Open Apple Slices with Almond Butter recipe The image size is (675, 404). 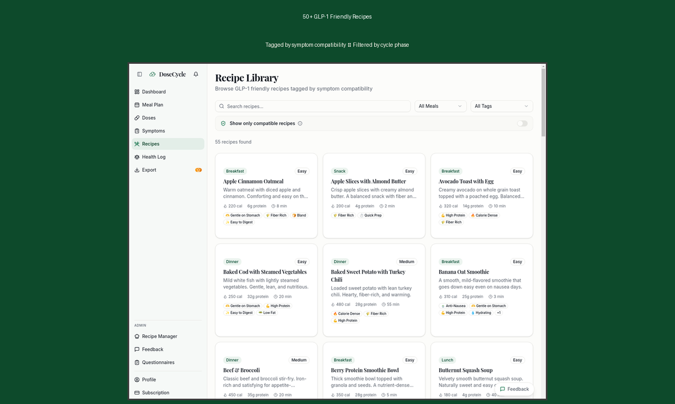pyautogui.click(x=374, y=196)
